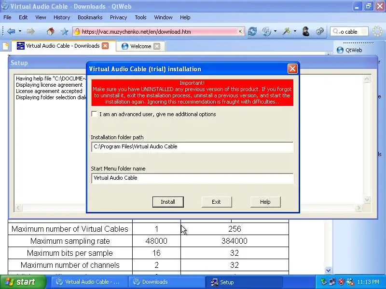This screenshot has height=289, width=386.
Task: Click the padlock icon in address bar
Action: pos(77,31)
